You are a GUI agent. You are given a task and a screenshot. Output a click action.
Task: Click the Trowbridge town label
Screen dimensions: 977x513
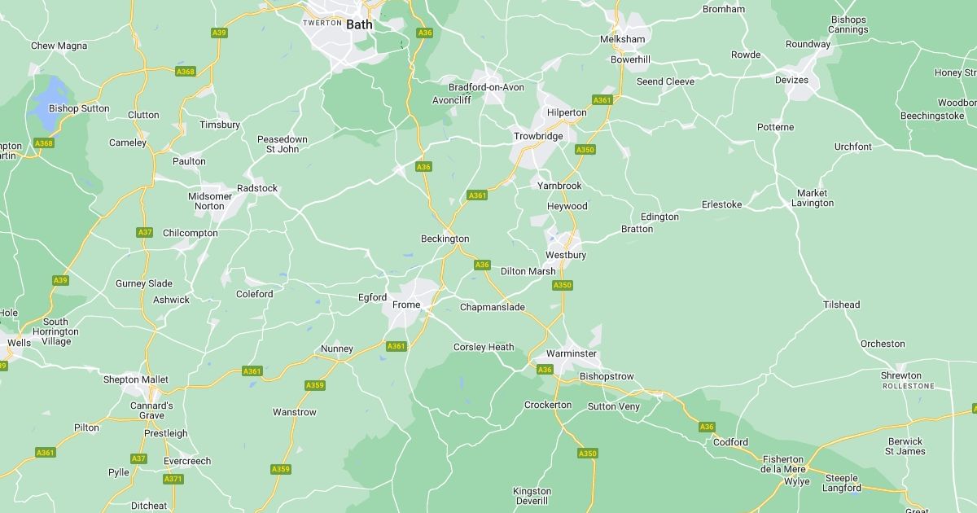tap(538, 136)
